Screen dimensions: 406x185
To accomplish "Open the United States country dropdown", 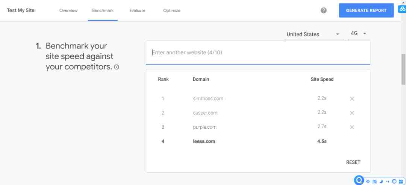I will (x=313, y=35).
